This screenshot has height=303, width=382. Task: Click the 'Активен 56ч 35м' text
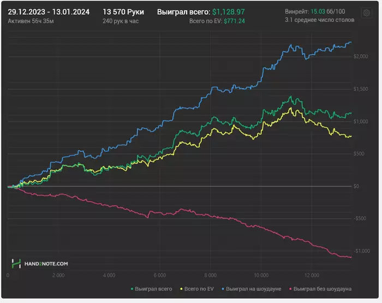31,21
